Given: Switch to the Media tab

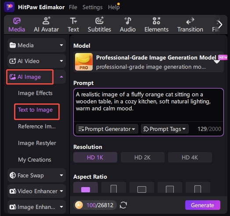Looking at the screenshot, I should click(17, 25).
